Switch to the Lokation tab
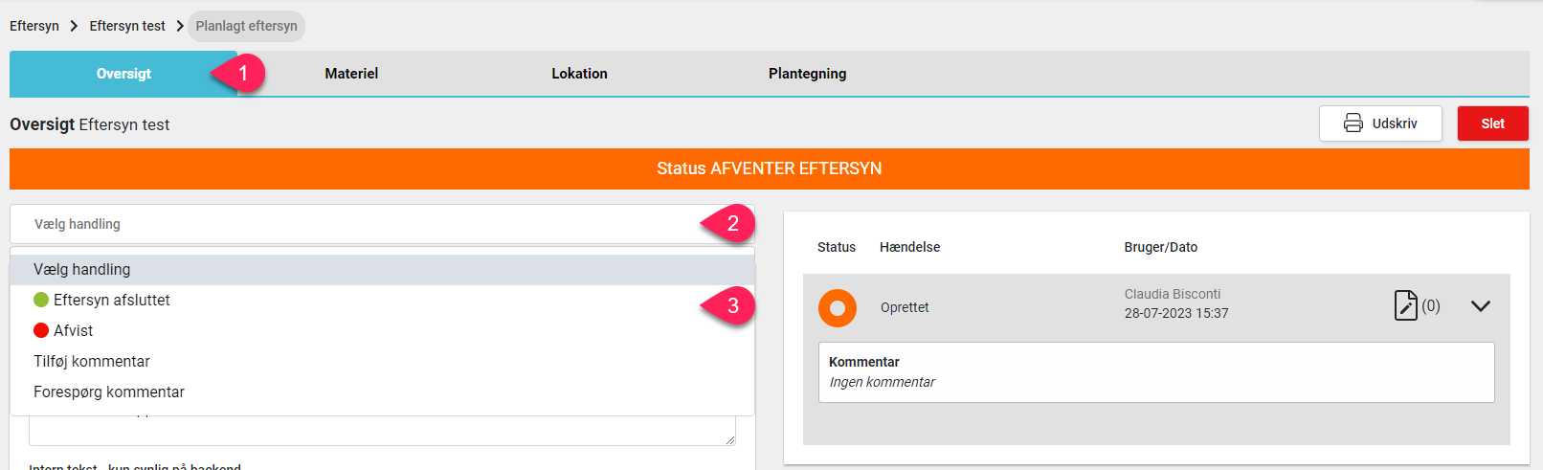Screen dimensions: 1543x470 tap(579, 74)
